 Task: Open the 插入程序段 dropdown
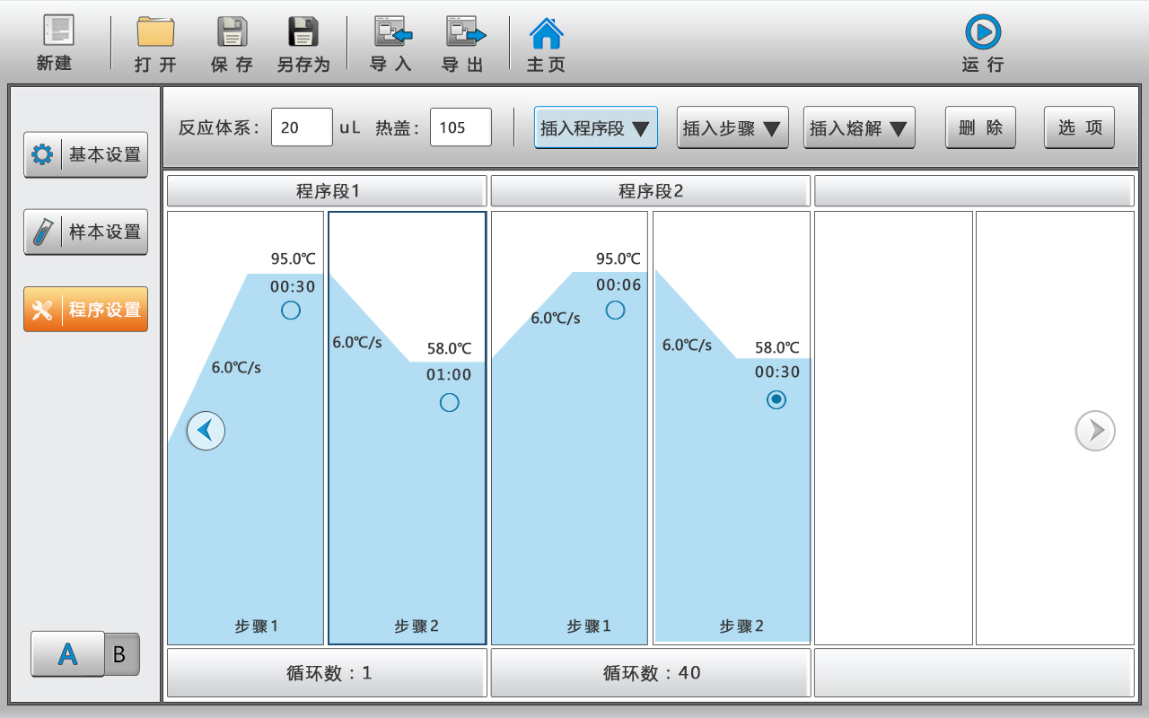pos(595,127)
